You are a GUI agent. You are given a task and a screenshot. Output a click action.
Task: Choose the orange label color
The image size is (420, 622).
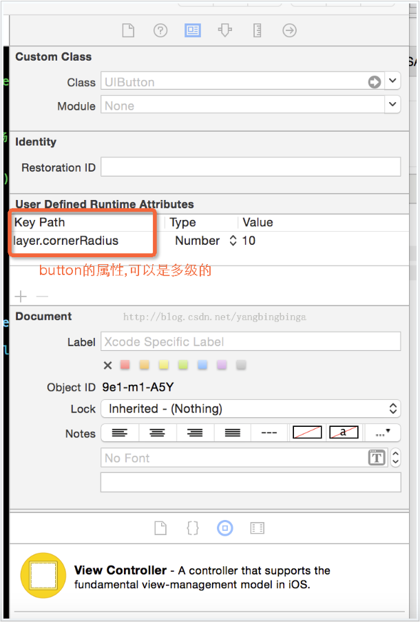144,365
